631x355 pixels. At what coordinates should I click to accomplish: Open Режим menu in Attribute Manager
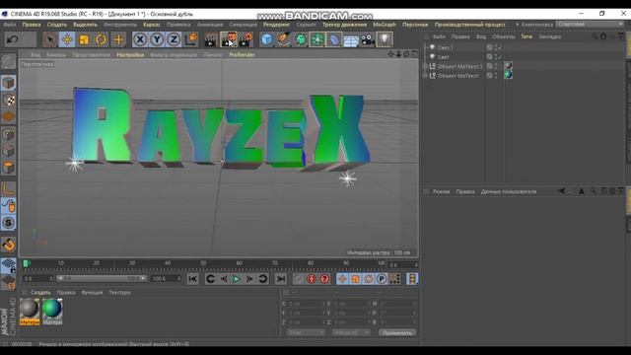click(x=441, y=191)
